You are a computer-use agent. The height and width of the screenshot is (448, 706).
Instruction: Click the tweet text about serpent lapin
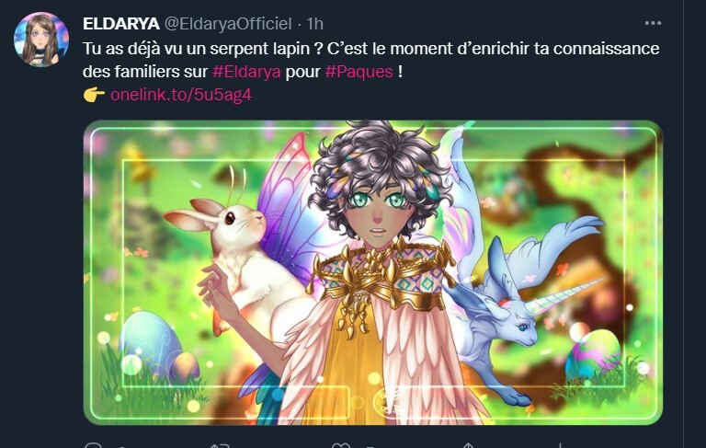click(x=371, y=60)
